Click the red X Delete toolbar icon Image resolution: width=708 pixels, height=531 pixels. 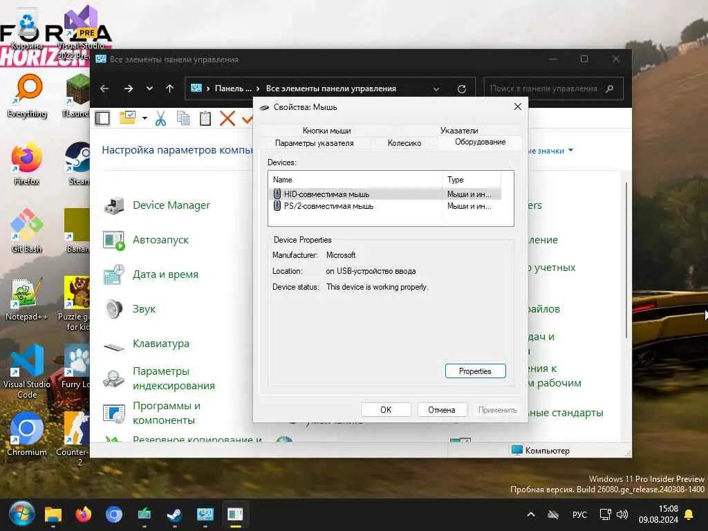pos(227,118)
